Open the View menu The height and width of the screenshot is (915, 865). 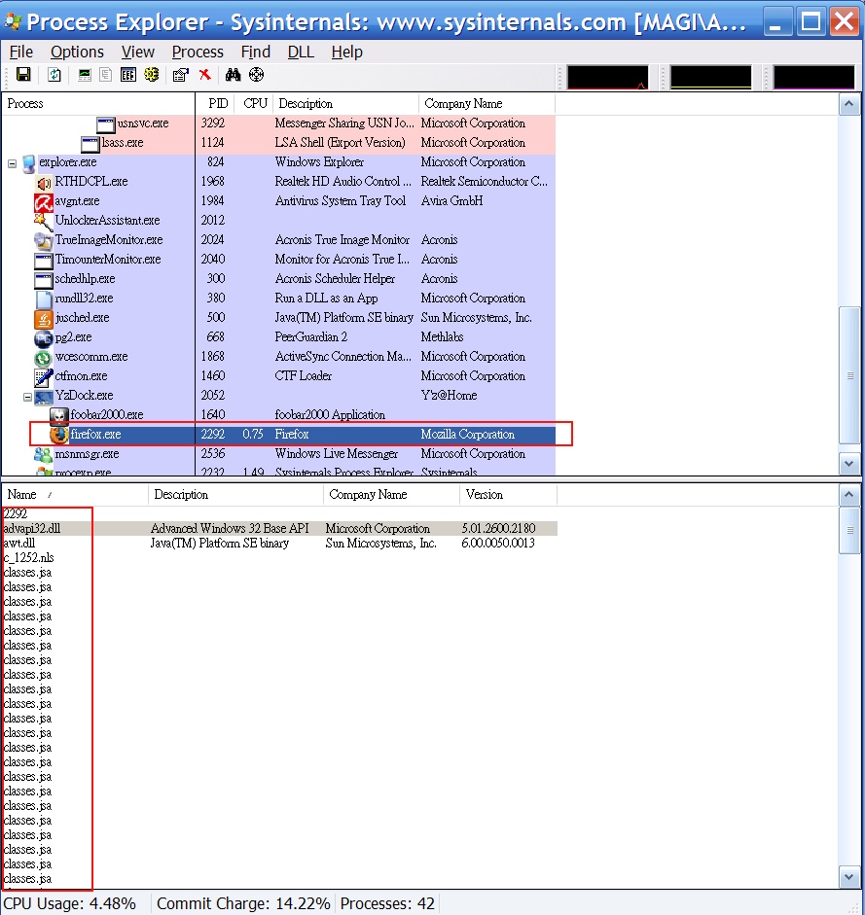coord(138,52)
